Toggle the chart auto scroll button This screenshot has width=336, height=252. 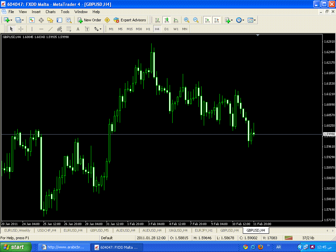(207, 20)
